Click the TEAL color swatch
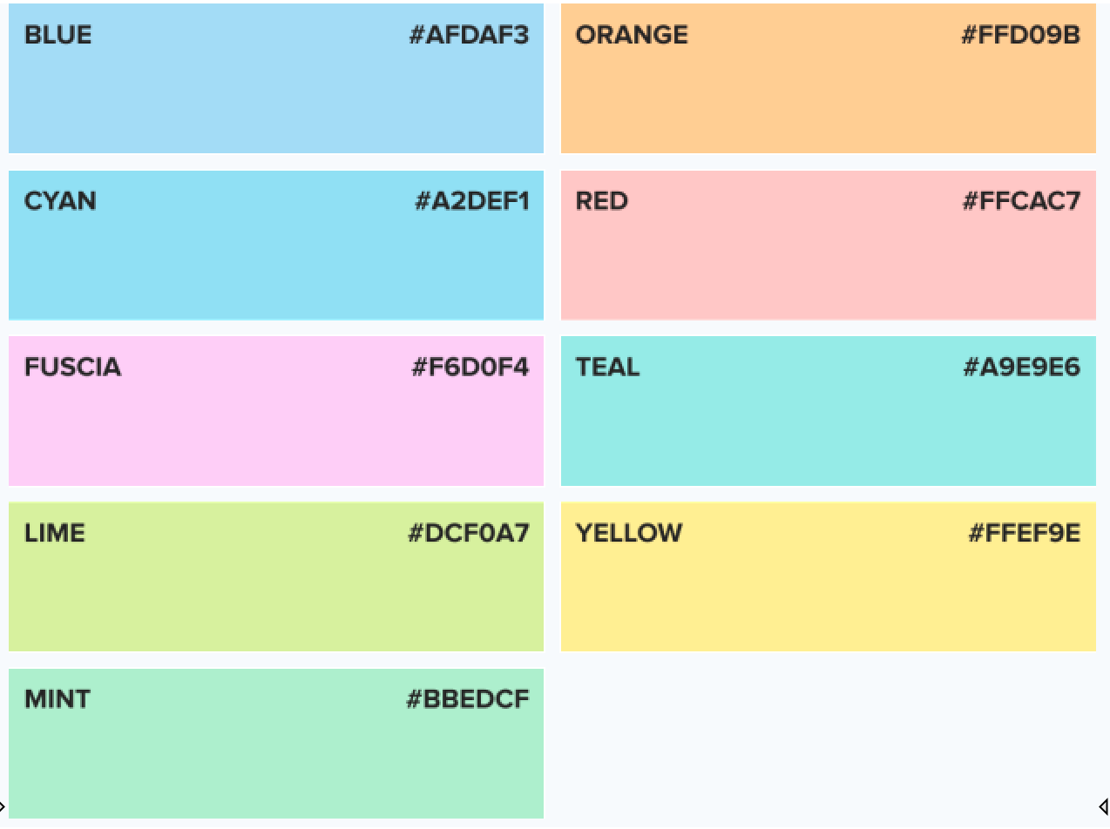 [x=828, y=427]
